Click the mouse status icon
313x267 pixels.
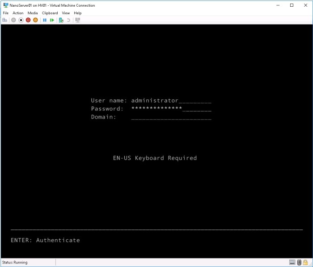299,262
